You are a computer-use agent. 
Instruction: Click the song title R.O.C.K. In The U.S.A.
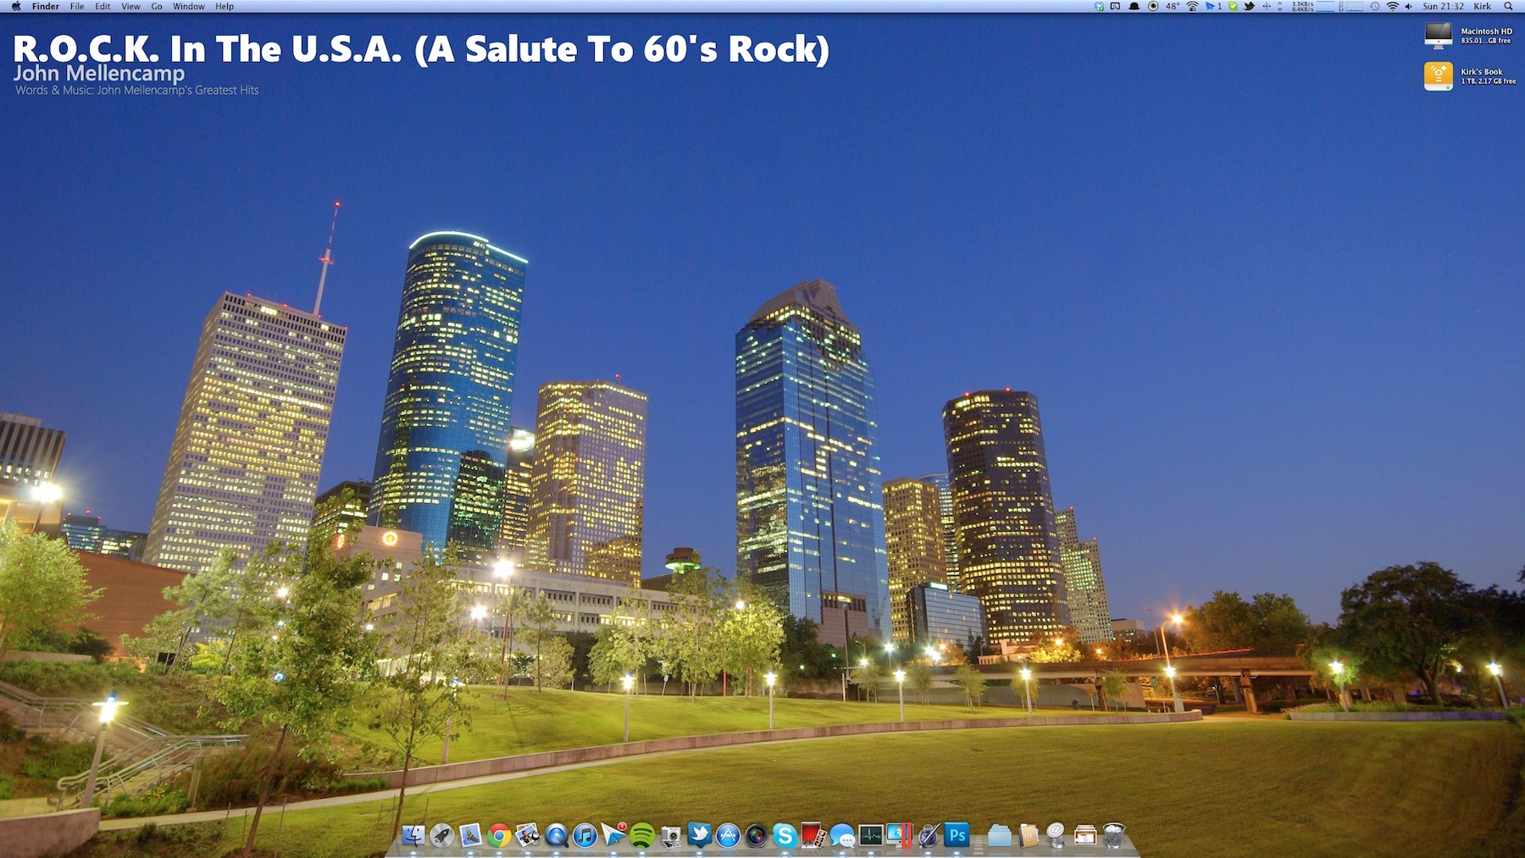(421, 49)
